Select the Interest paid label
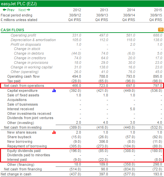Image resolution: width=164 pixels, height=177 pixels. (17, 160)
